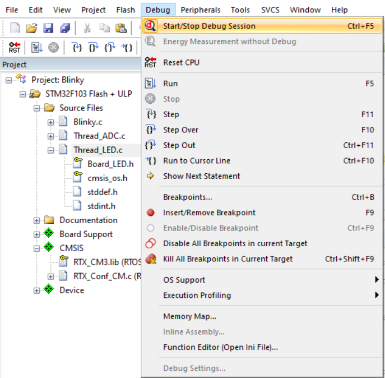The image size is (385, 378).
Task: Toggle Insert/Remove Breakpoint in Debug menu
Action: pos(209,213)
